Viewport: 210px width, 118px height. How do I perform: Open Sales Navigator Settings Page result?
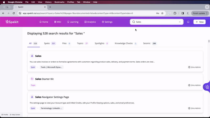pyautogui.click(x=115, y=103)
